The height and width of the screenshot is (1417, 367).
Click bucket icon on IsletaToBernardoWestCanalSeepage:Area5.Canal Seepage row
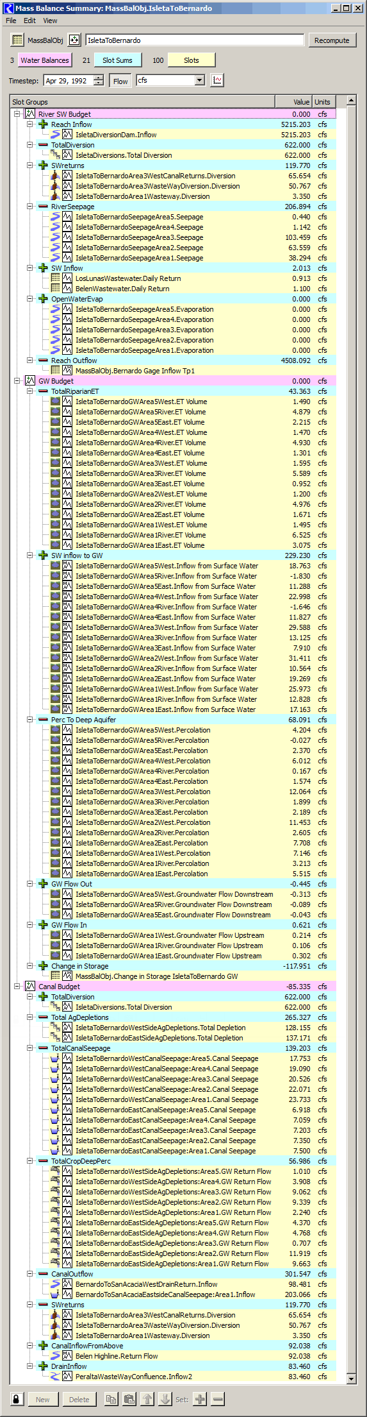(56, 1058)
